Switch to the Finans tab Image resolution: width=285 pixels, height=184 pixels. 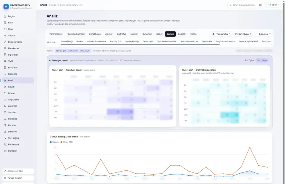pyautogui.click(x=193, y=34)
